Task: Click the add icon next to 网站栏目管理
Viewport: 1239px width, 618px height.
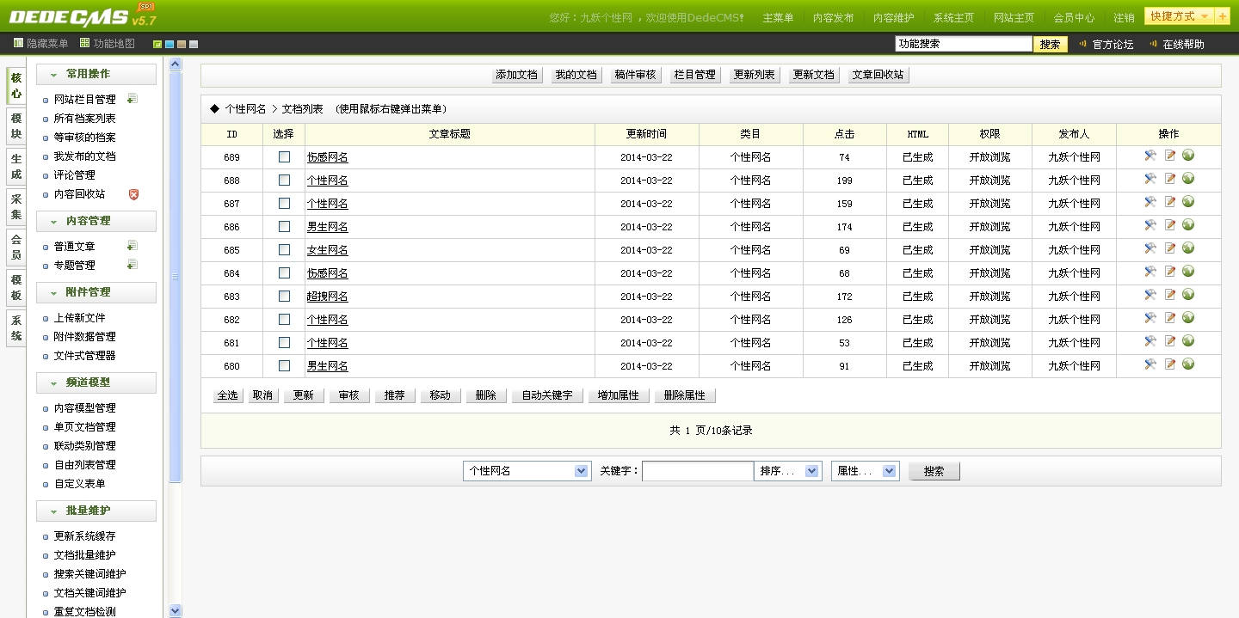Action: 132,99
